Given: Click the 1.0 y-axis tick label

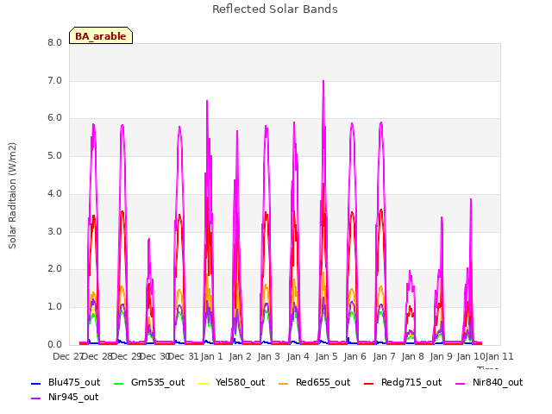Looking at the screenshot, I should [54, 307].
